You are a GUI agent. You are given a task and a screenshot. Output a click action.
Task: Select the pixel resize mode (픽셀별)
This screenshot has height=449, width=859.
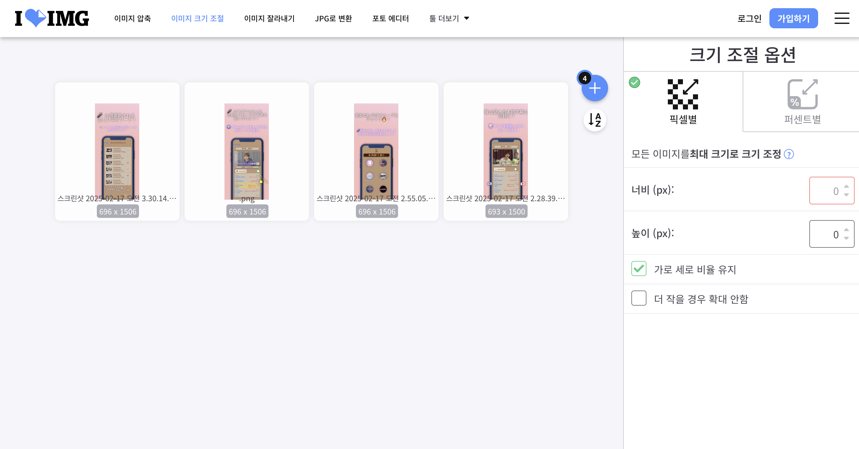coord(683,102)
